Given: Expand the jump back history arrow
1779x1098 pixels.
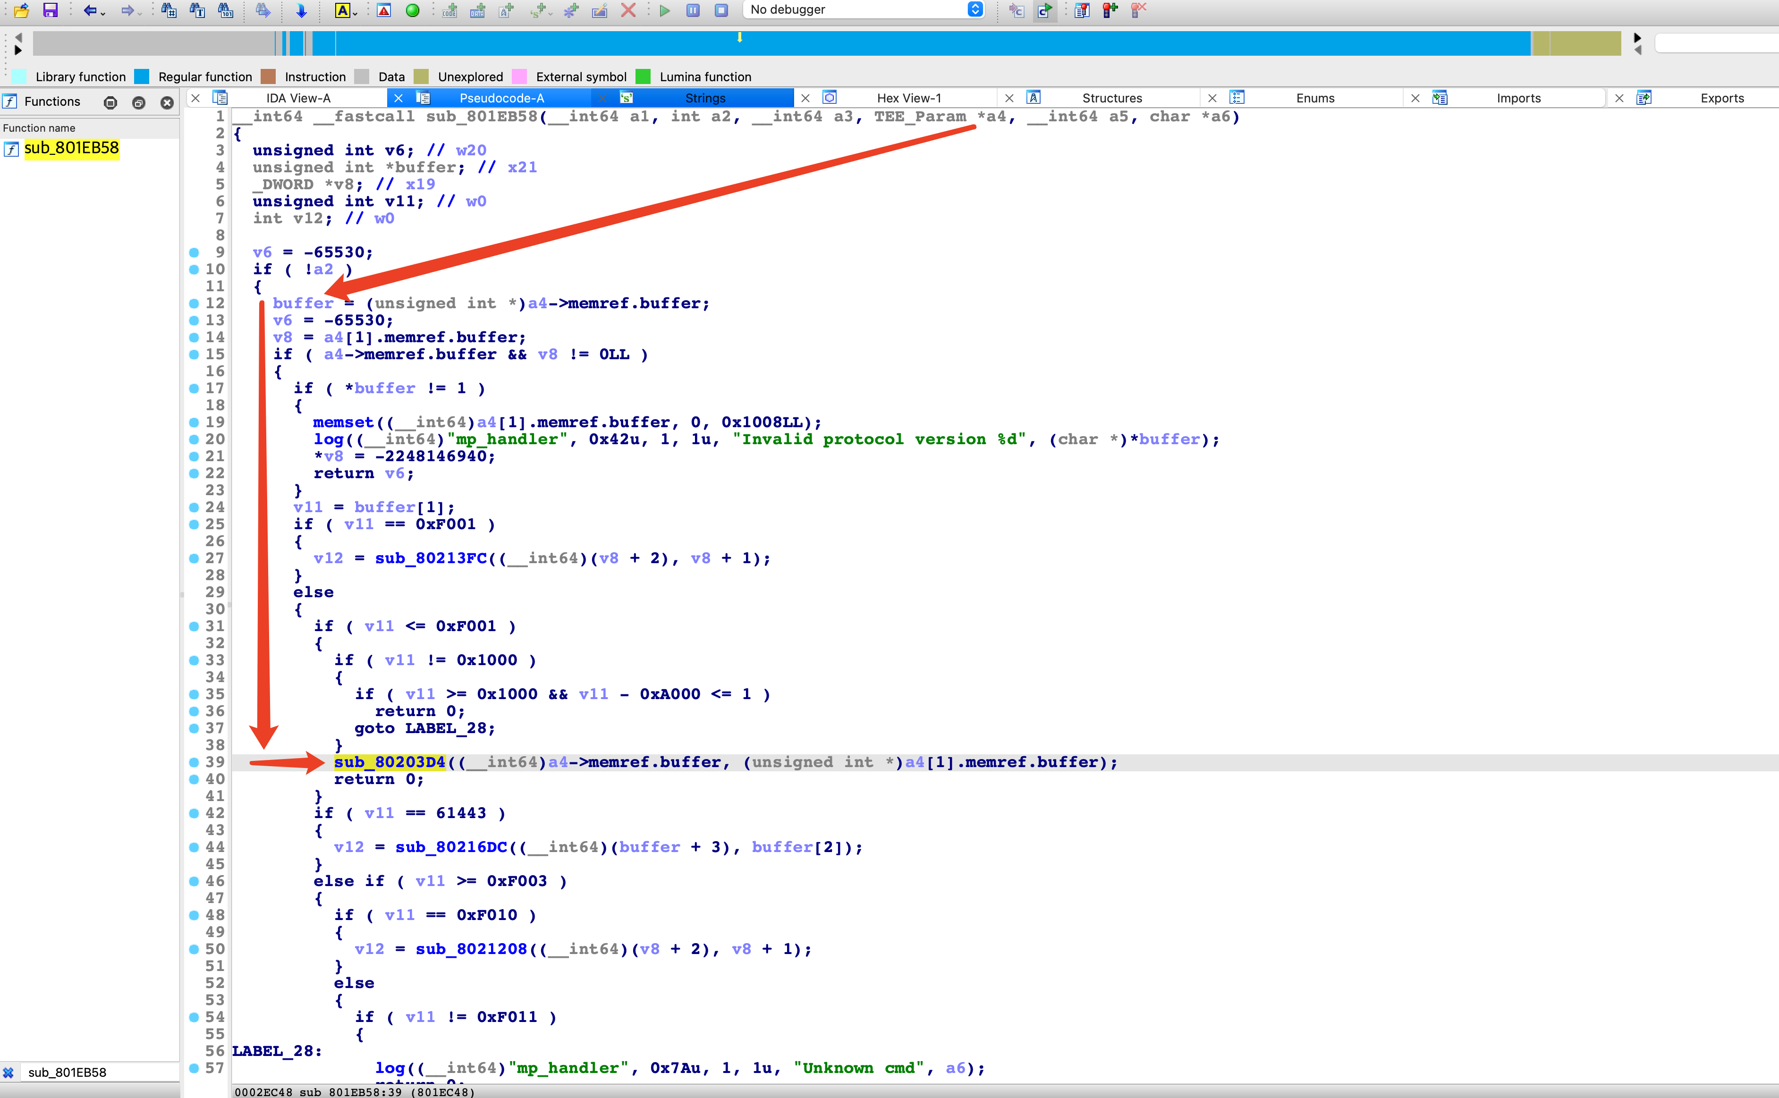Looking at the screenshot, I should [103, 13].
